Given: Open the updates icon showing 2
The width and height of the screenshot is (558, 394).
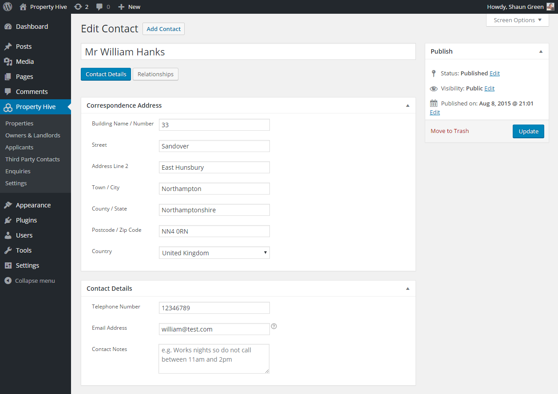Looking at the screenshot, I should click(x=78, y=7).
